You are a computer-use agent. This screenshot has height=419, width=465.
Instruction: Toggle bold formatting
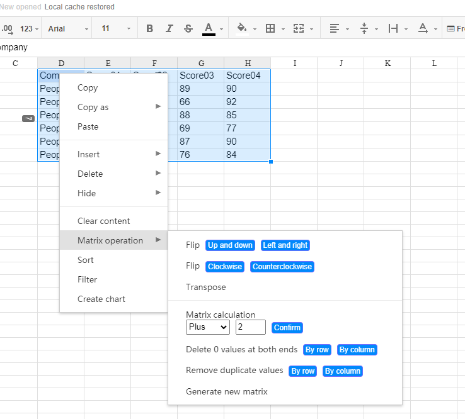(149, 28)
